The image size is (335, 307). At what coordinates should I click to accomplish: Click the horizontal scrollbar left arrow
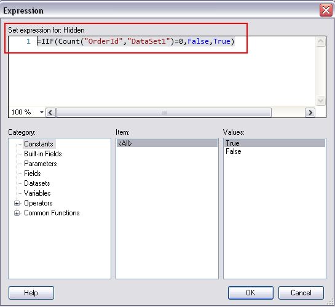[x=50, y=113]
